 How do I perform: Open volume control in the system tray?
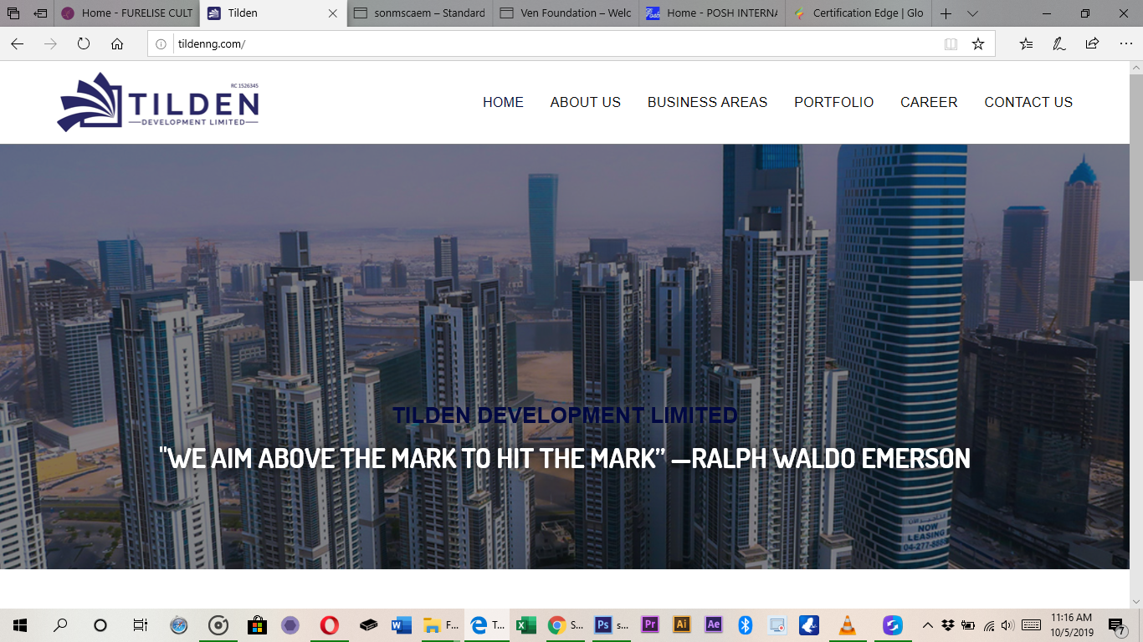click(x=1007, y=625)
